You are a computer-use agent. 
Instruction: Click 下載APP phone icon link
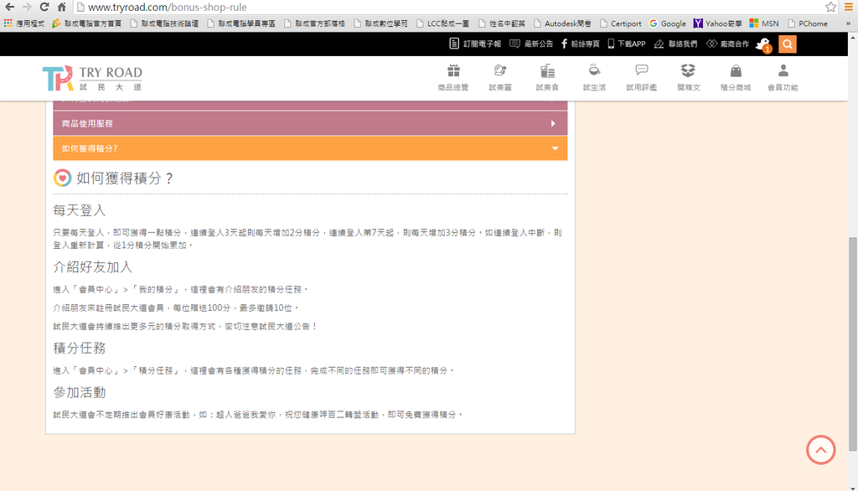coord(627,44)
